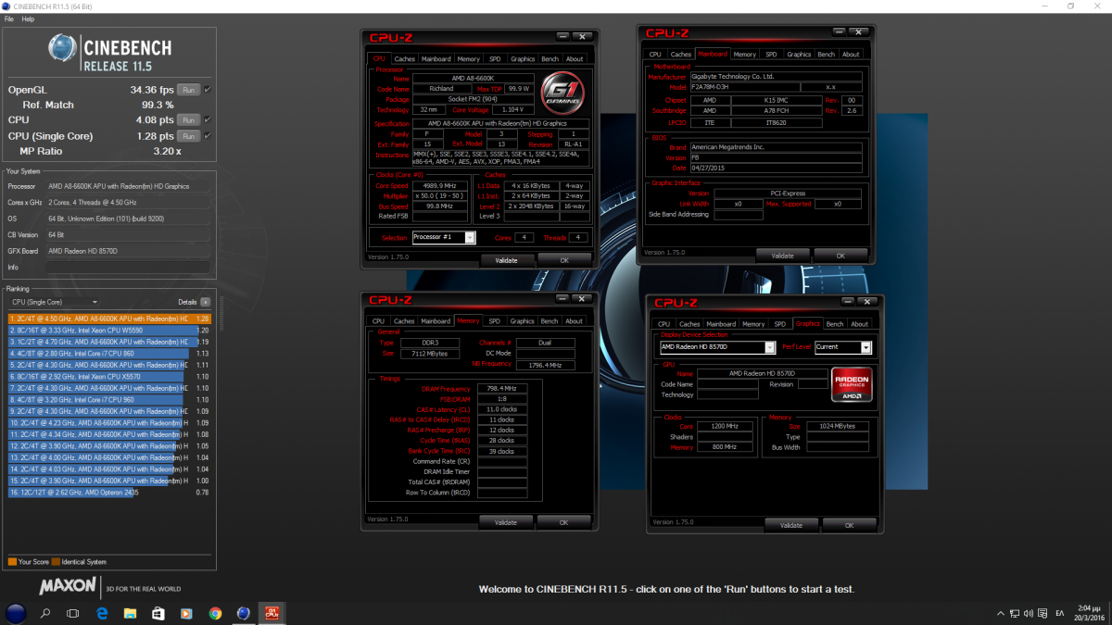Viewport: 1112px width, 625px height.
Task: Switch to Cinebench via its taskbar icon
Action: [x=244, y=613]
